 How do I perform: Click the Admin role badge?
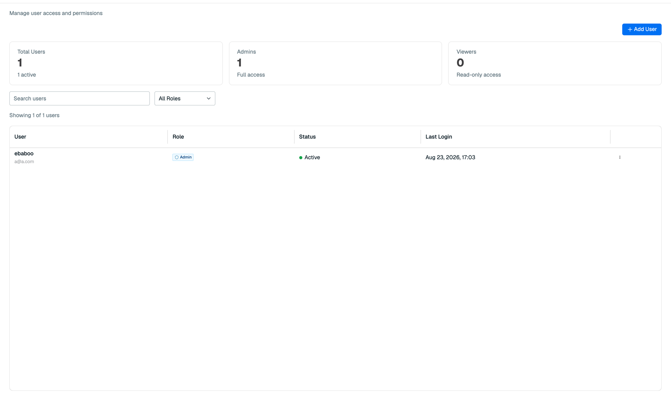coord(183,157)
